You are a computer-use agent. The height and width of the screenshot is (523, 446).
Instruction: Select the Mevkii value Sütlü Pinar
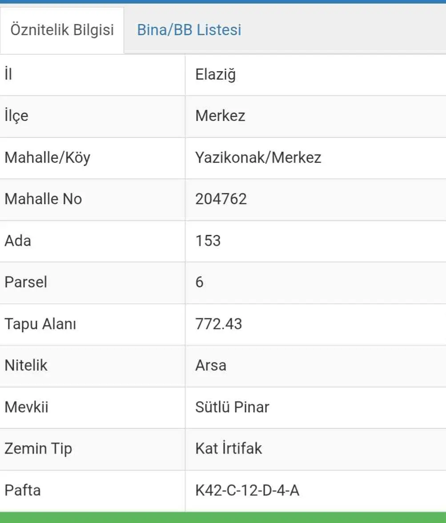232,407
